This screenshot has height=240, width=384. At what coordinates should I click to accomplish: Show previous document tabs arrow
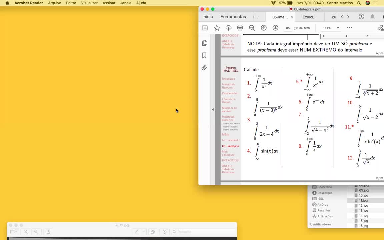pos(342,17)
